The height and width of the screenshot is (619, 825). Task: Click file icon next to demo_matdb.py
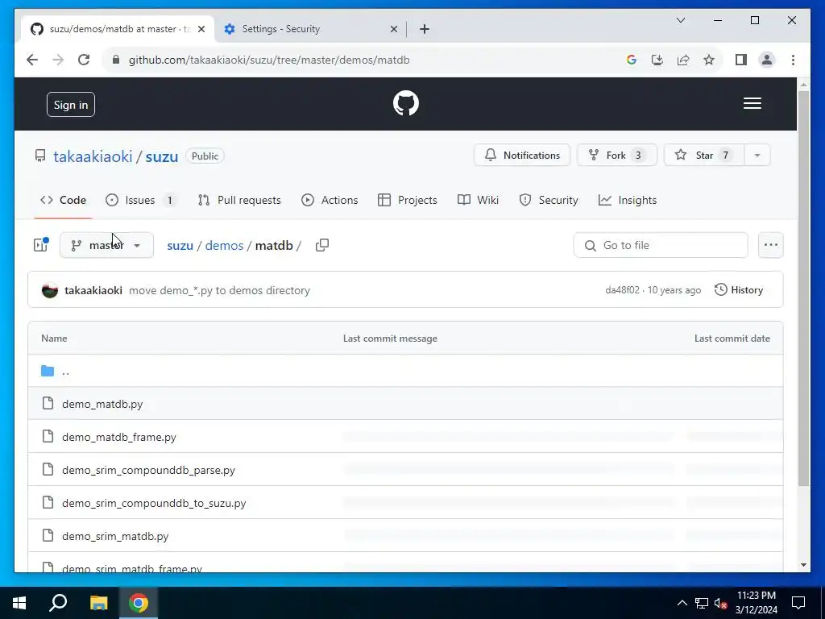tap(48, 404)
